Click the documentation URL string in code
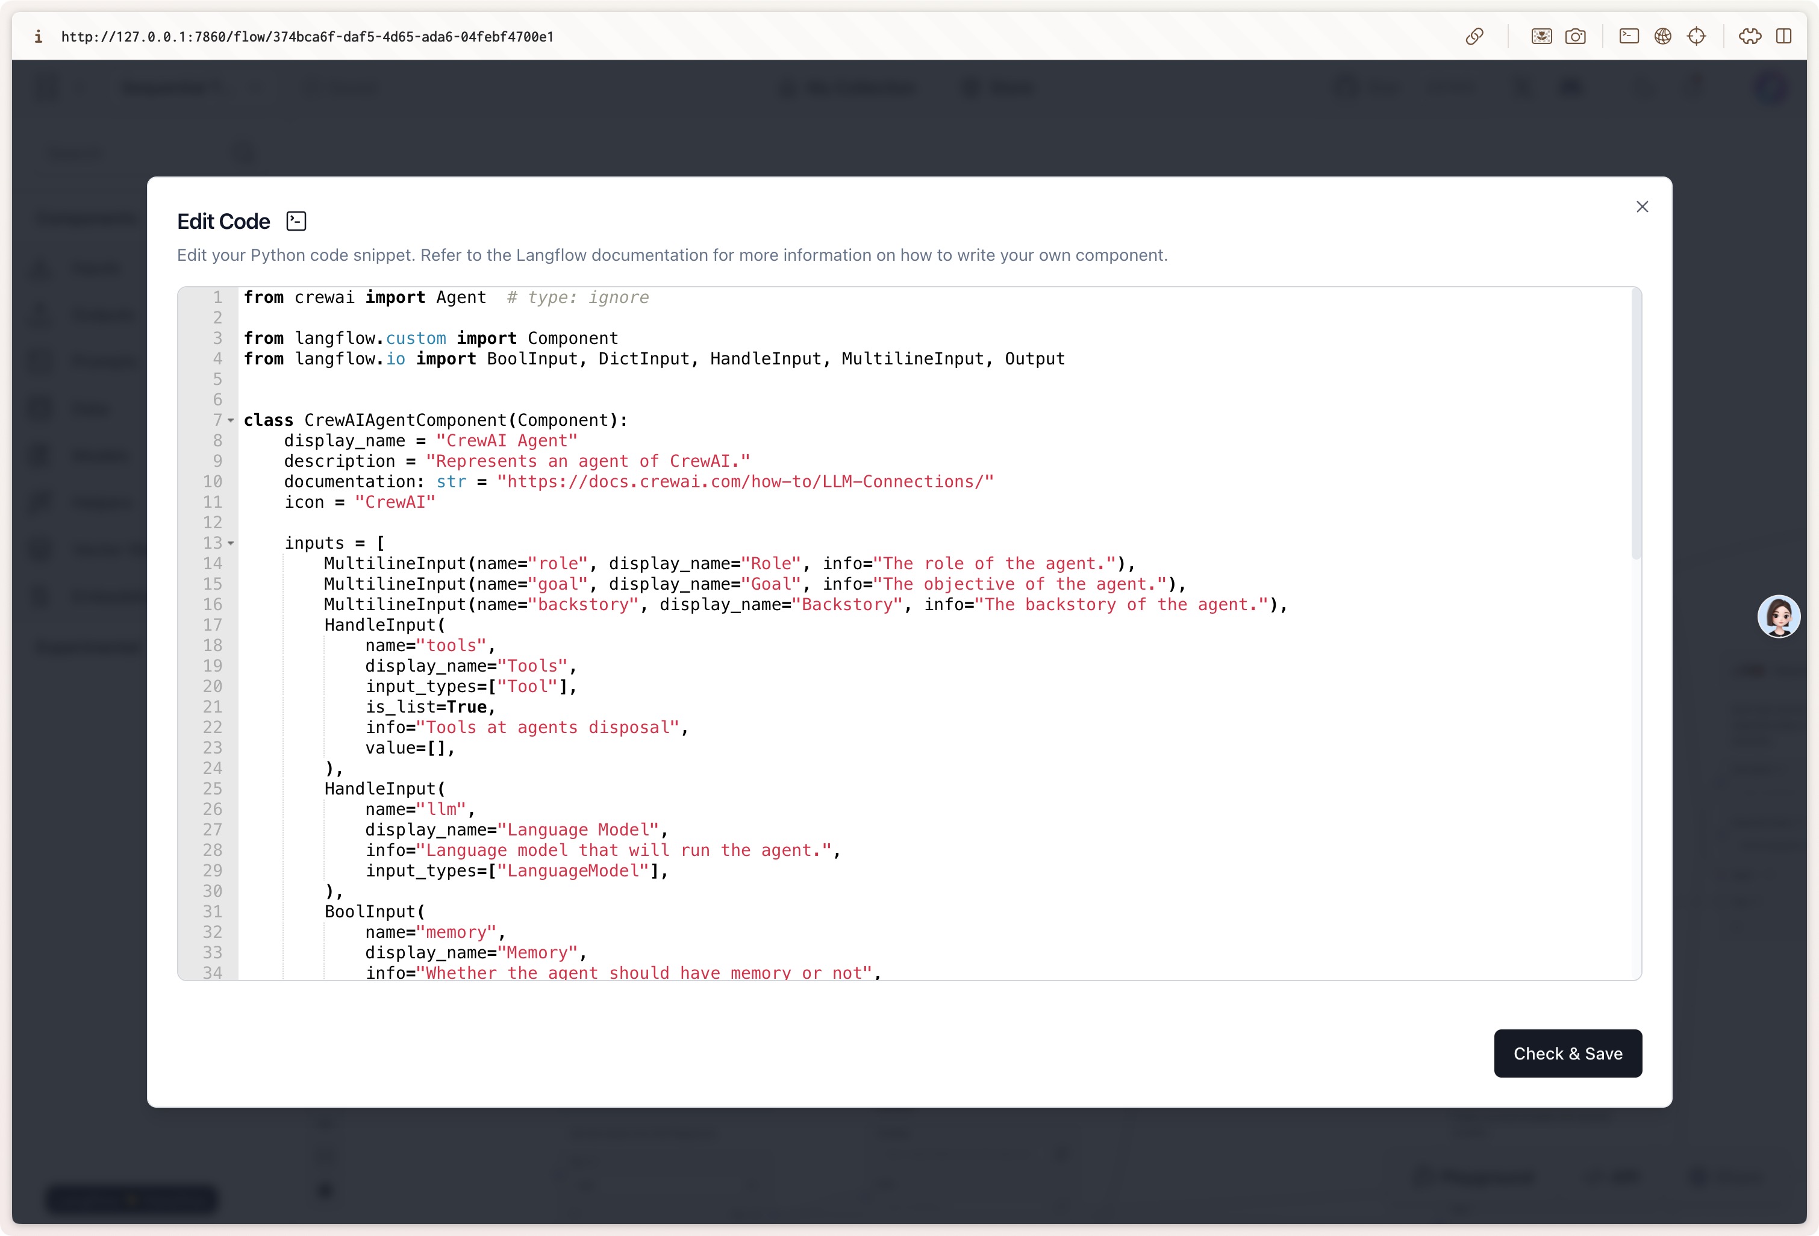 tap(744, 482)
